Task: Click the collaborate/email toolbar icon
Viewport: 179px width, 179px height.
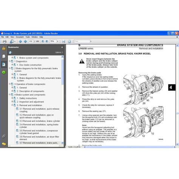Action: tap(12, 42)
